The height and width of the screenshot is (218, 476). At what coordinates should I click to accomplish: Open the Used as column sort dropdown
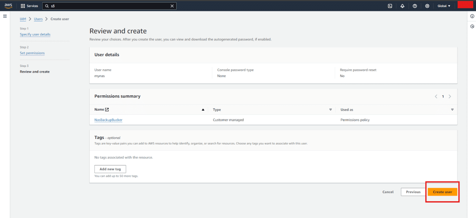coord(452,110)
